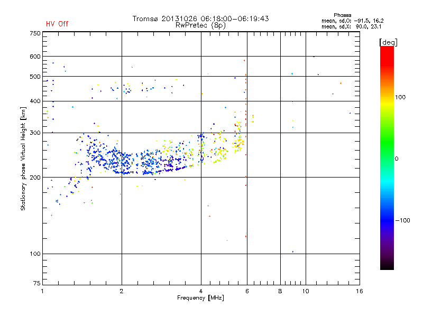Click the colorbar label '100'
The image size is (423, 317).
click(x=400, y=97)
